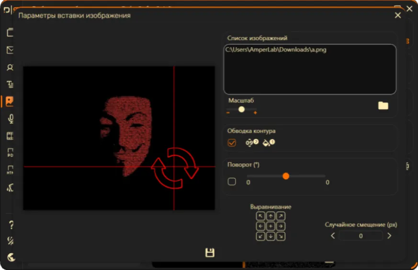
Task: Click the outline thickness icon
Action: point(252,142)
